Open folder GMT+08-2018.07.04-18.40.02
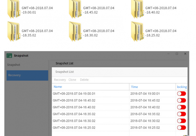 (137, 9)
